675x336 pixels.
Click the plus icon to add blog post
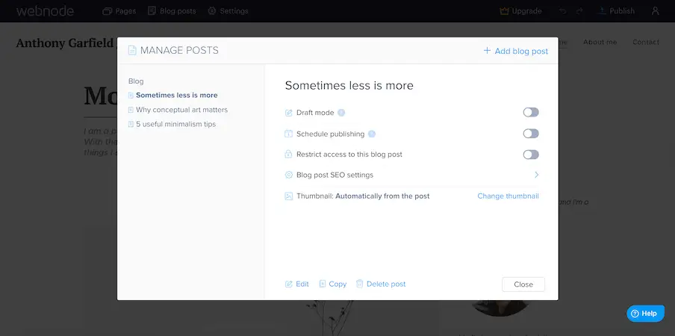click(487, 51)
